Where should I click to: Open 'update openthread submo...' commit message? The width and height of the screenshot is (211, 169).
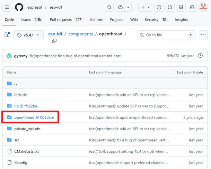click(x=129, y=118)
